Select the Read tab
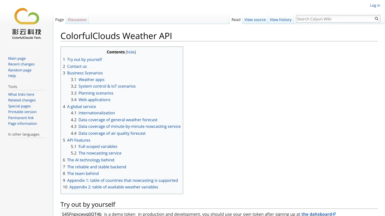385x216 pixels. [236, 19]
